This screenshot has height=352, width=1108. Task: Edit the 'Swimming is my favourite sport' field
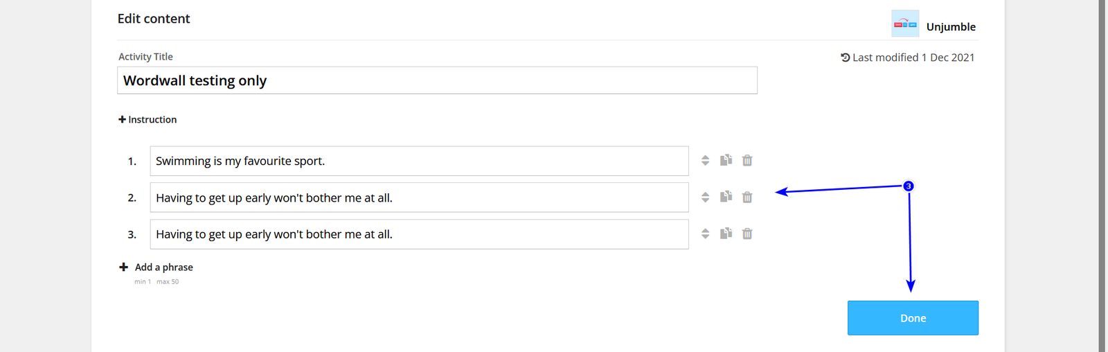pyautogui.click(x=419, y=161)
